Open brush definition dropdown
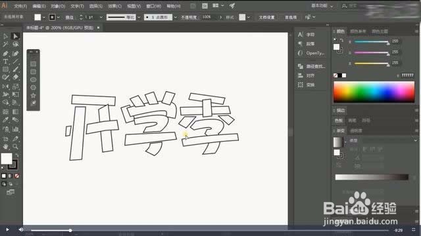 tap(176, 18)
